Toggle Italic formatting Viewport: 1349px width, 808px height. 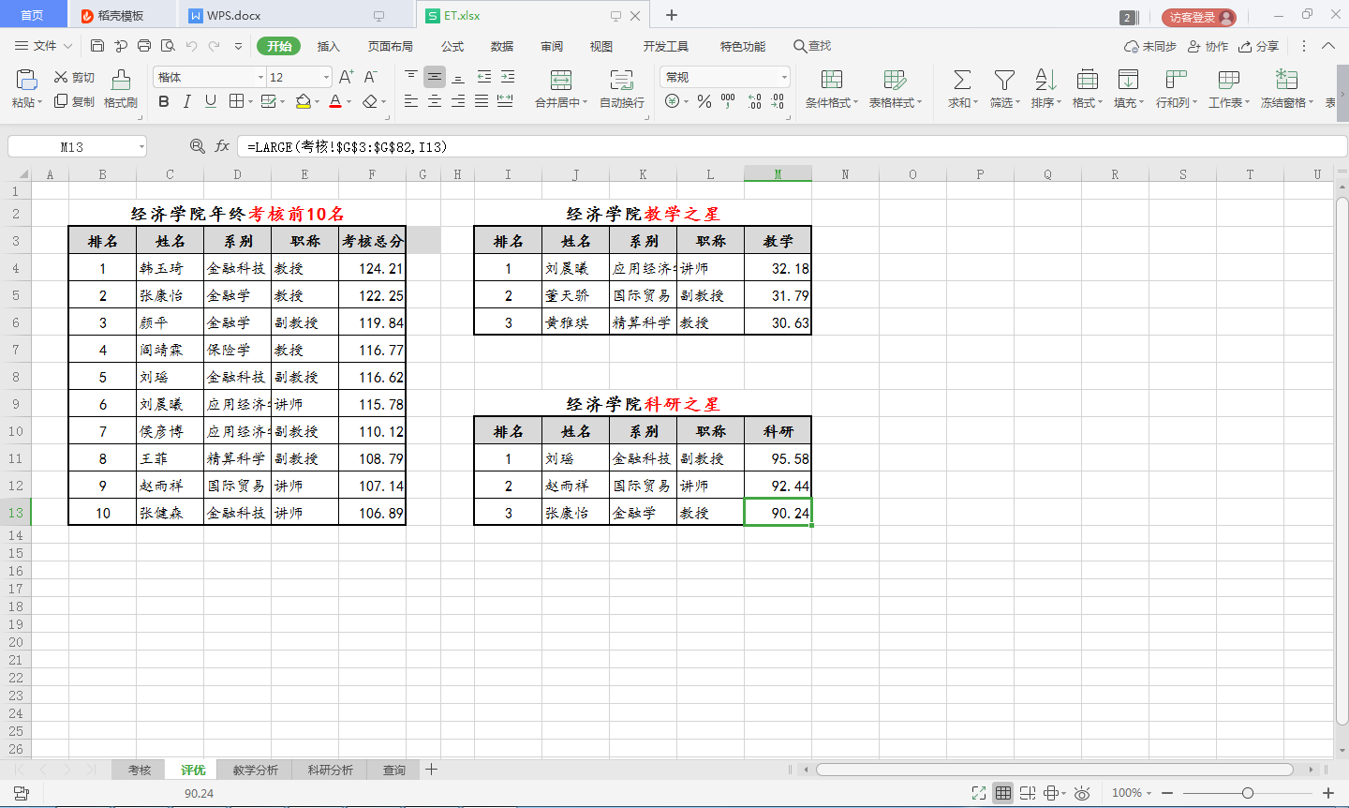click(186, 101)
